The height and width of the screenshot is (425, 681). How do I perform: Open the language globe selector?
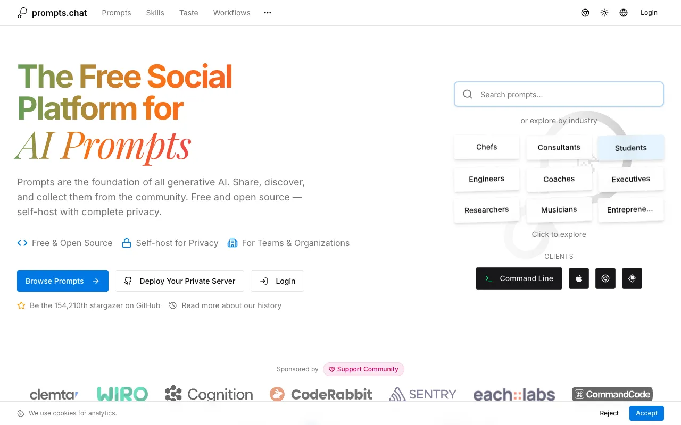tap(624, 13)
